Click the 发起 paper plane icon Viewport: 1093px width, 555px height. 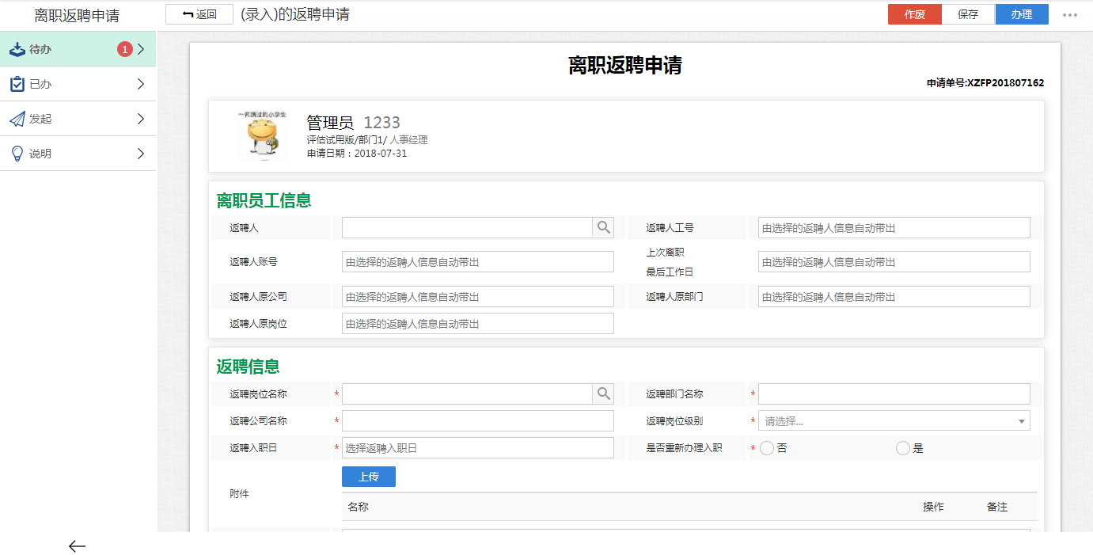(x=17, y=119)
